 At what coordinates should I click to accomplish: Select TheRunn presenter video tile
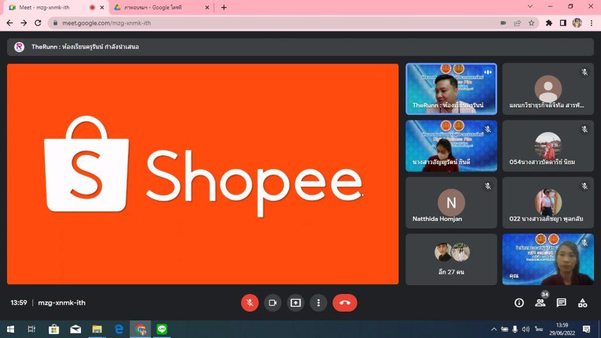[x=451, y=89]
